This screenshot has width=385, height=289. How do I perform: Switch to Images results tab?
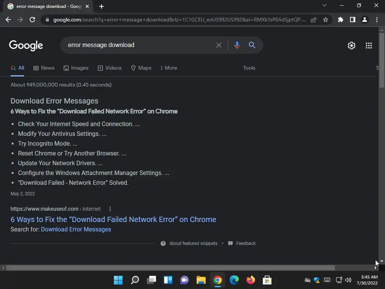click(x=76, y=68)
